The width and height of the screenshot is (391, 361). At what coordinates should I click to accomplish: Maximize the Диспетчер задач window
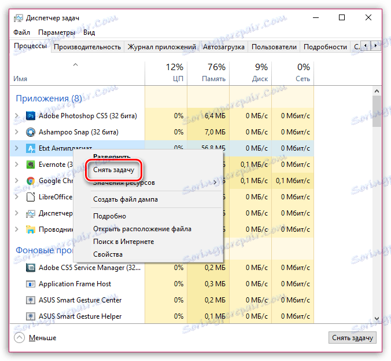point(342,18)
